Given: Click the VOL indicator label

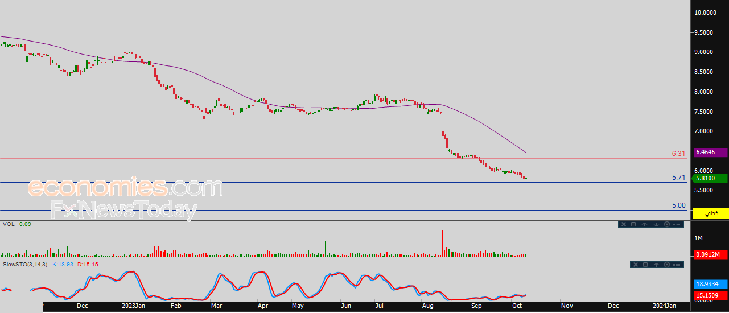Looking at the screenshot, I should tap(9, 224).
